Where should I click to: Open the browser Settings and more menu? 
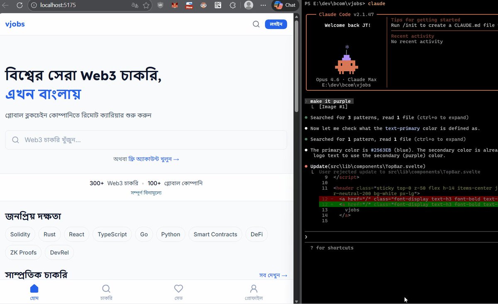(x=263, y=5)
